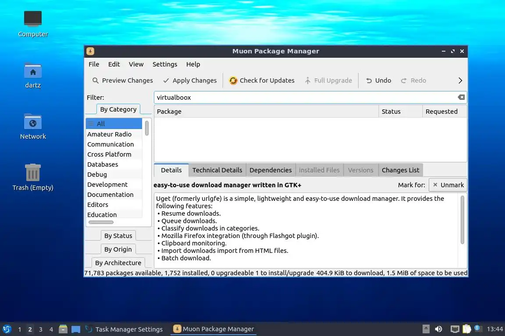The width and height of the screenshot is (505, 336).
Task: Click the Unmark button
Action: [x=448, y=185]
